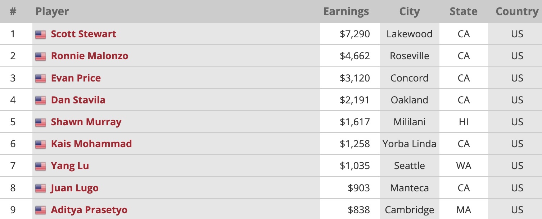Click the State column header
542x219 pixels.
(x=464, y=11)
